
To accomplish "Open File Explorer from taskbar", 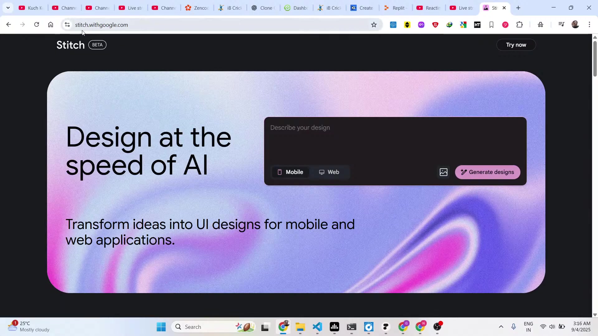I will point(300,327).
